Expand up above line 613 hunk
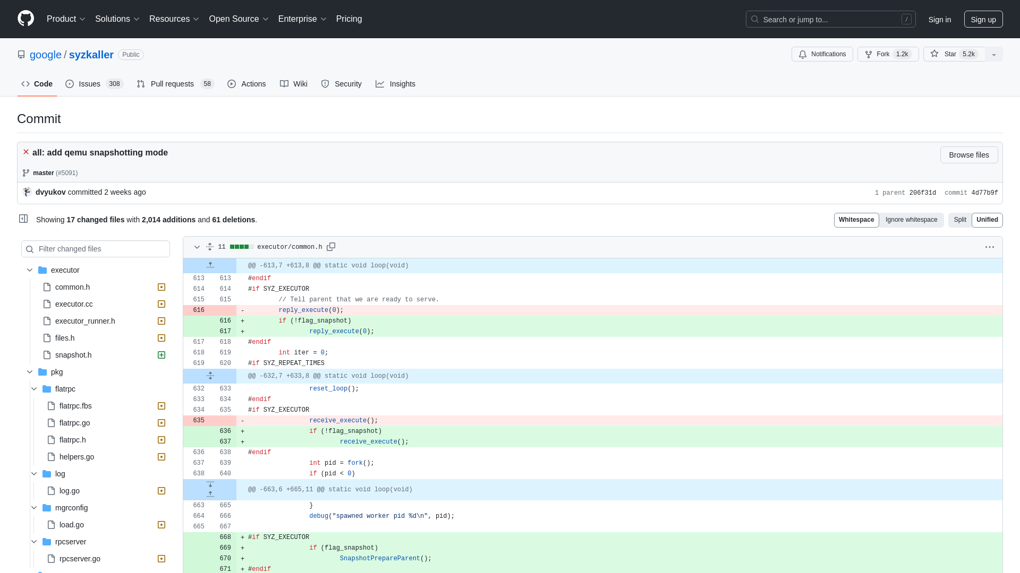Viewport: 1020px width, 573px height. click(210, 265)
